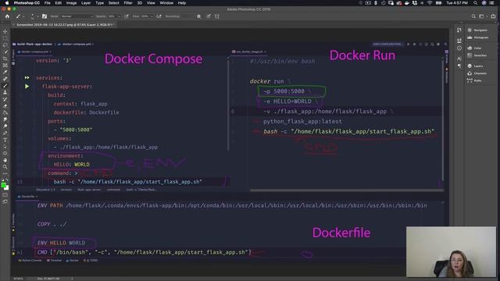Select the Crop tool

click(5, 59)
